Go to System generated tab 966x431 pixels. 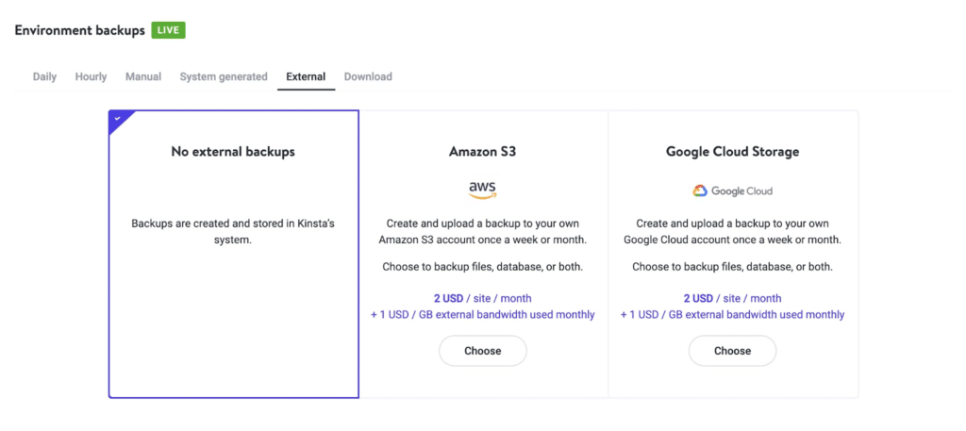coord(224,77)
